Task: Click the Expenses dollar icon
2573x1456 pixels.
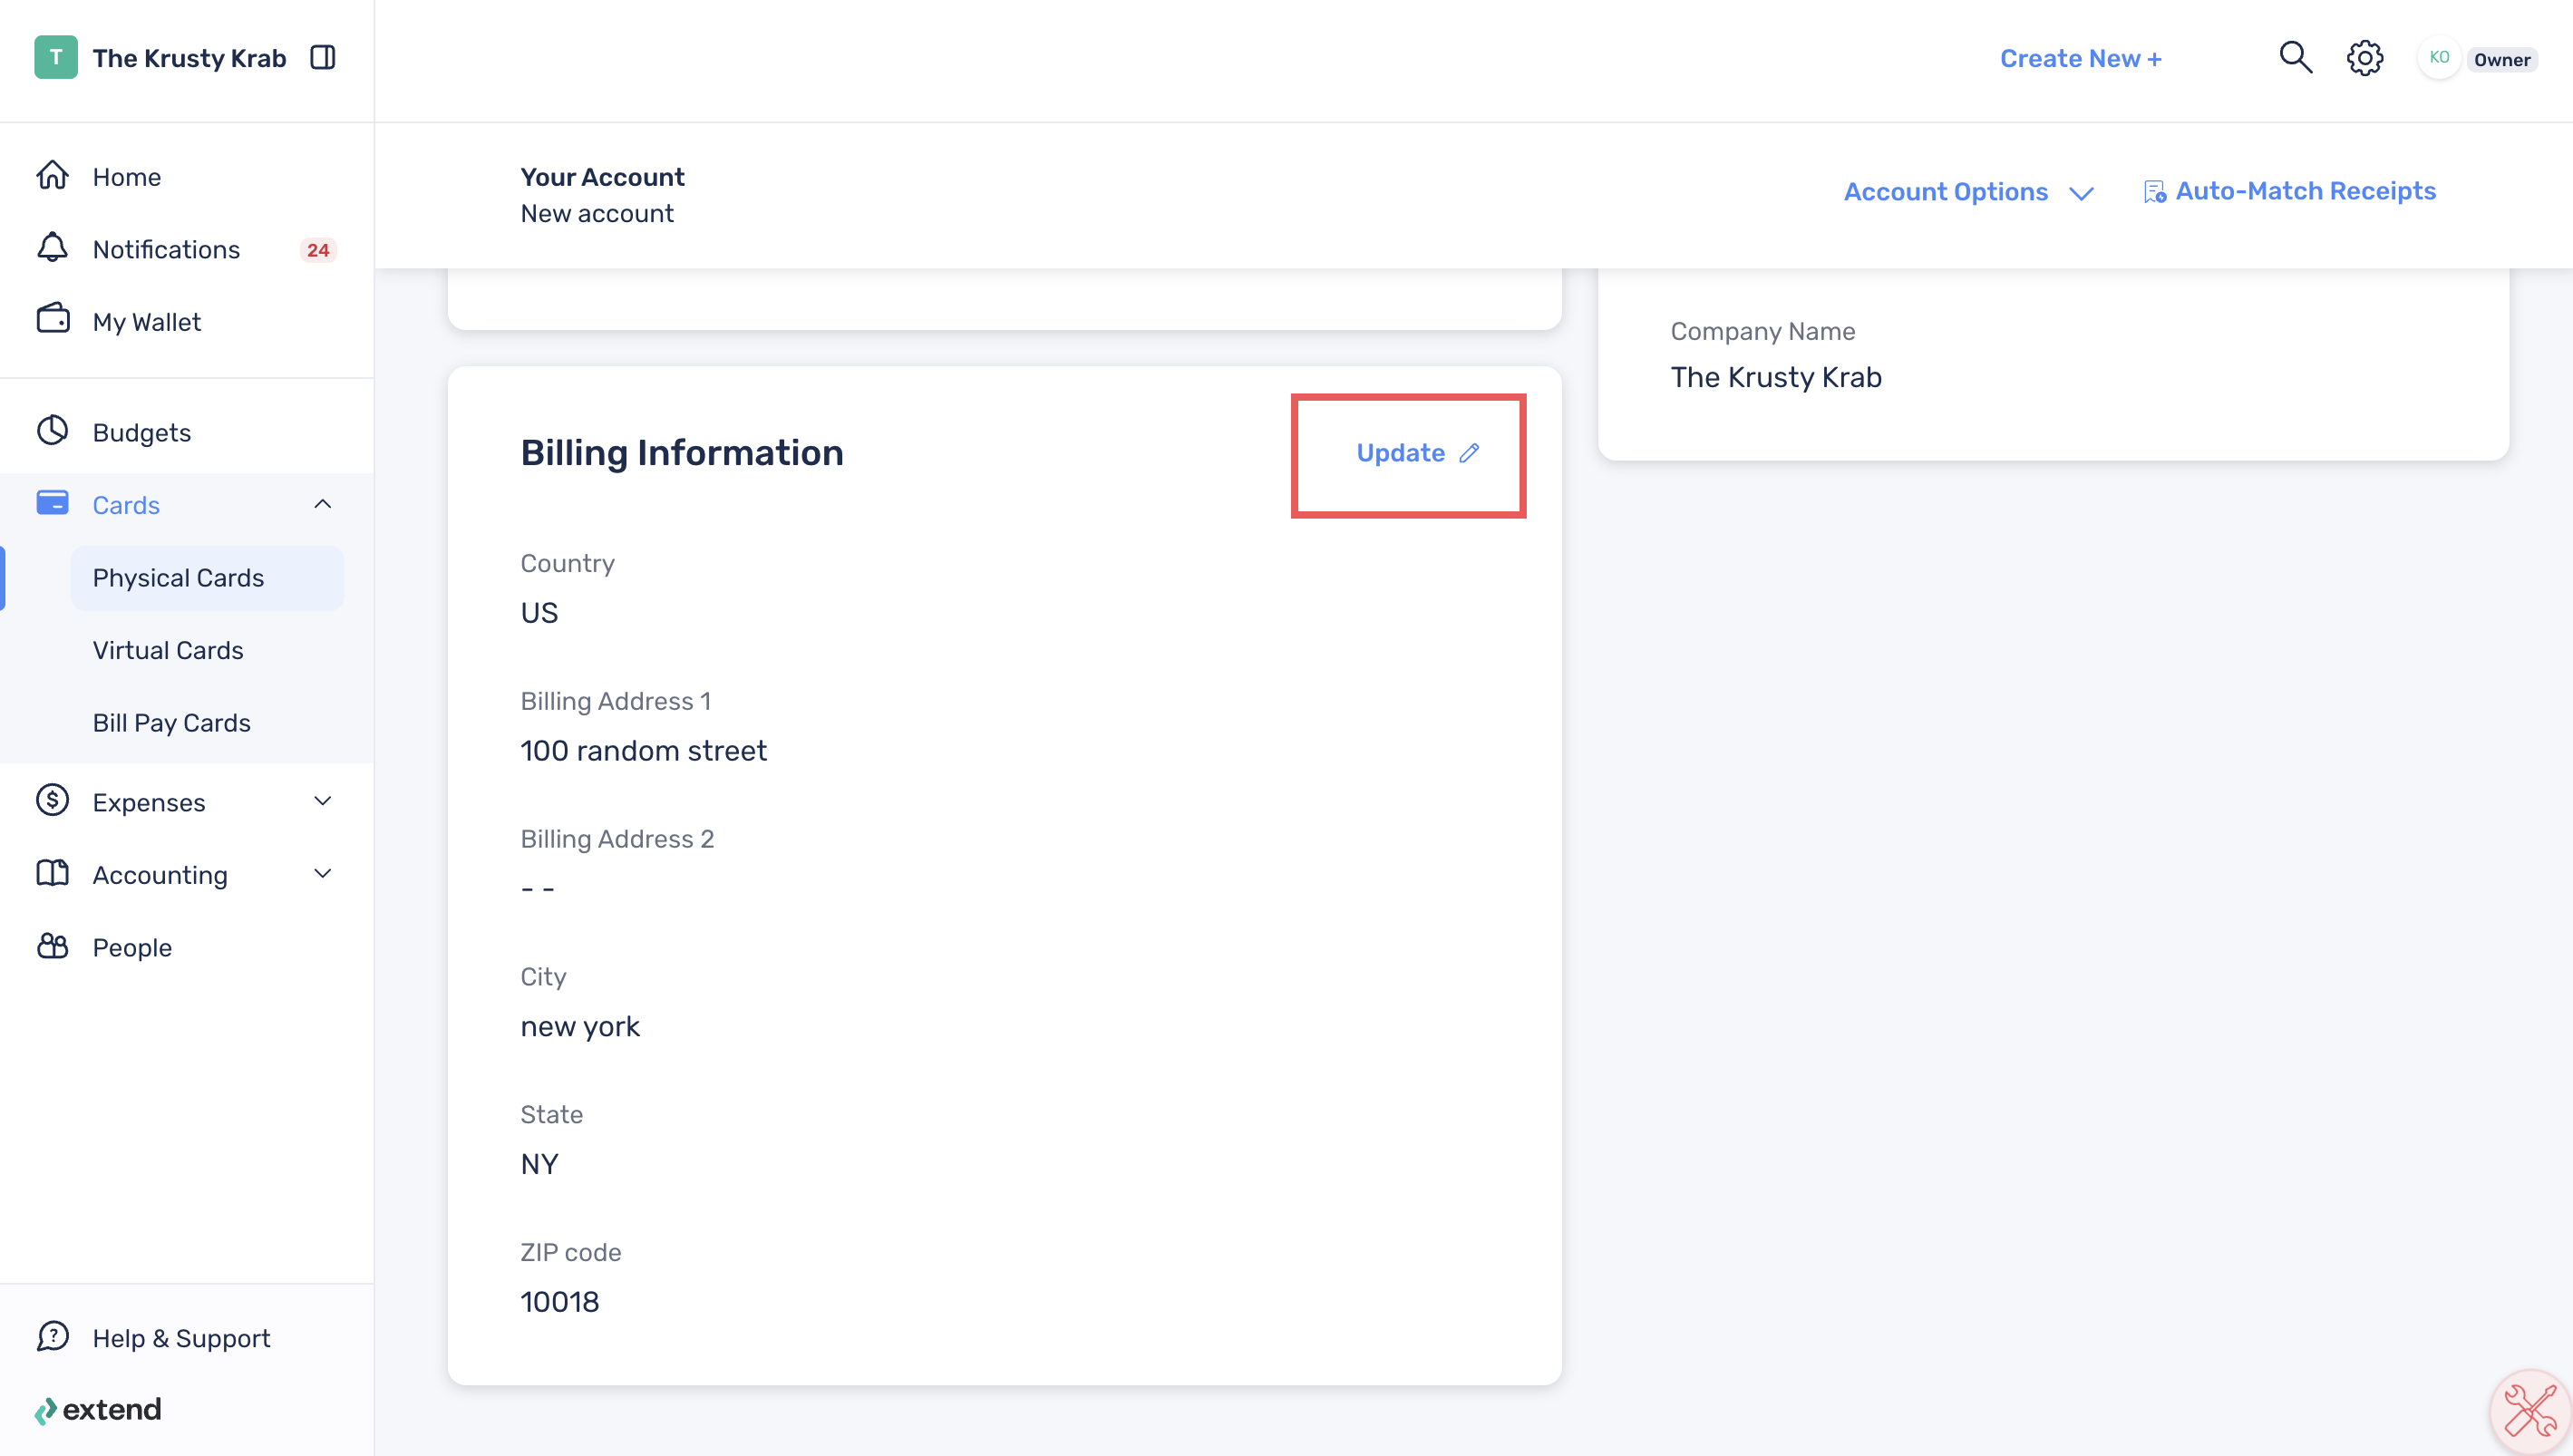Action: [x=52, y=801]
